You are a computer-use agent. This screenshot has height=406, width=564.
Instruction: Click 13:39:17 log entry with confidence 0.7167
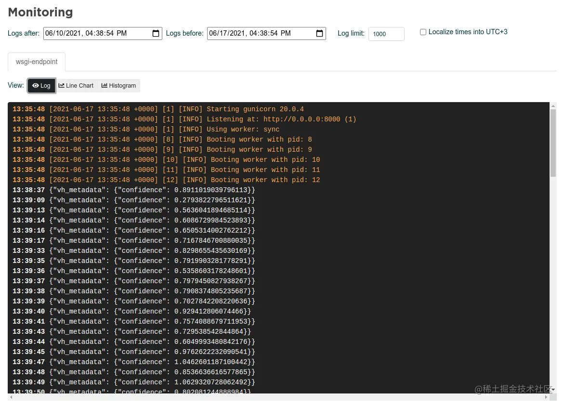(134, 240)
